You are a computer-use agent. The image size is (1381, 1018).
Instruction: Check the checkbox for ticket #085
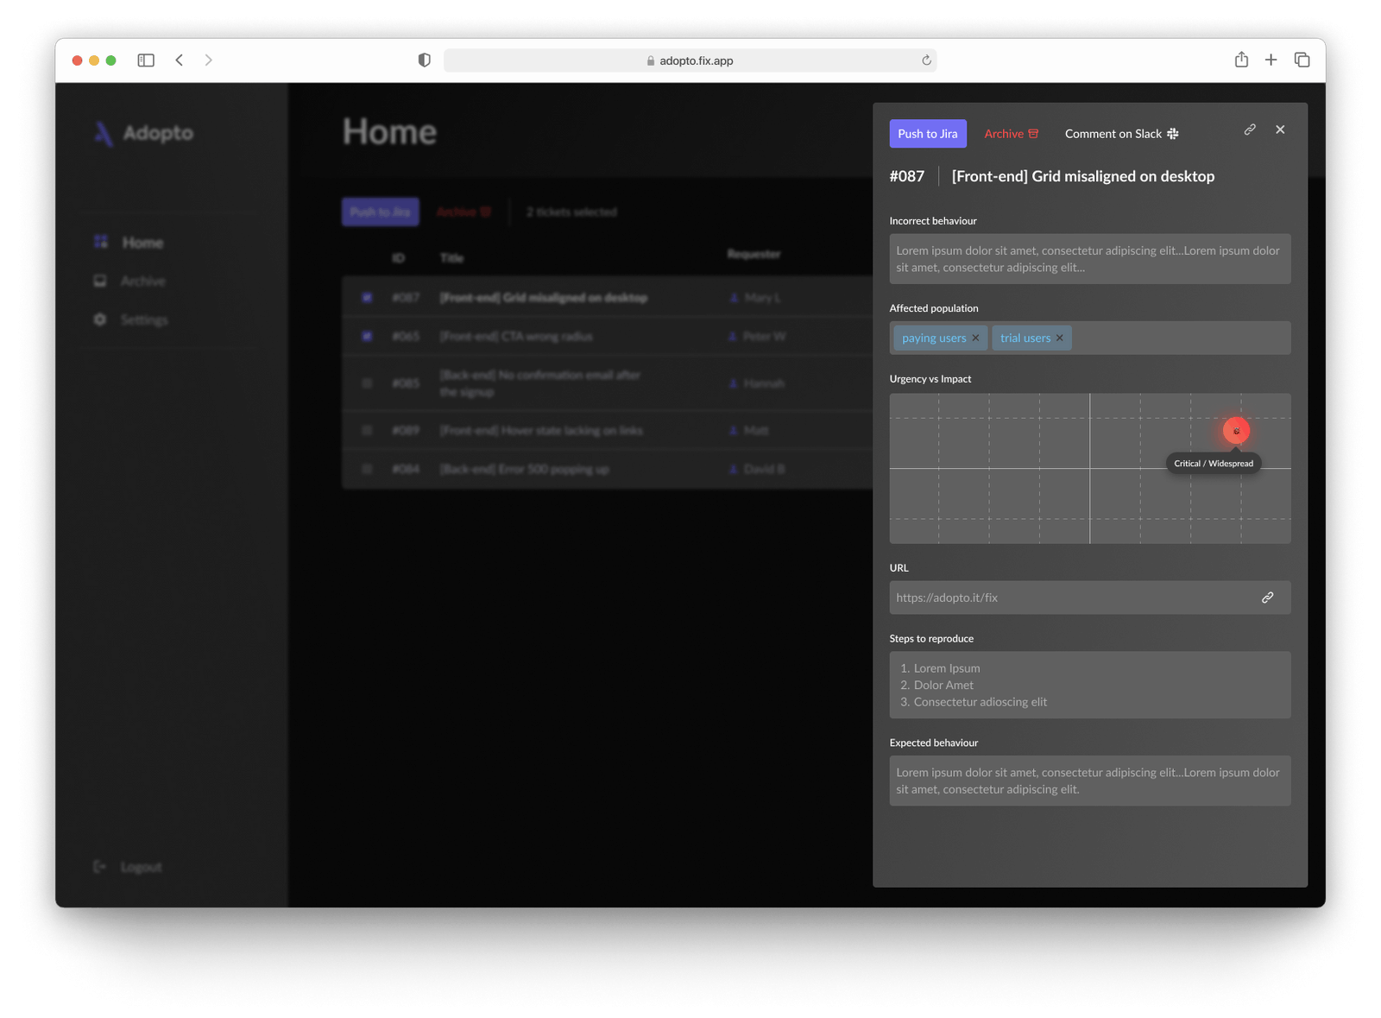tap(367, 383)
